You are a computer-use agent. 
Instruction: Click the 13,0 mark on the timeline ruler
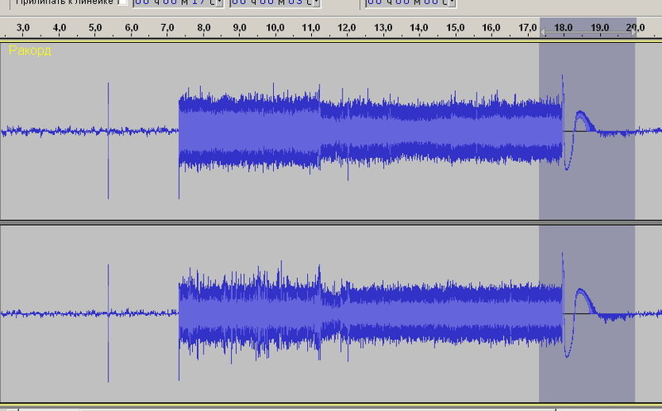(x=383, y=28)
